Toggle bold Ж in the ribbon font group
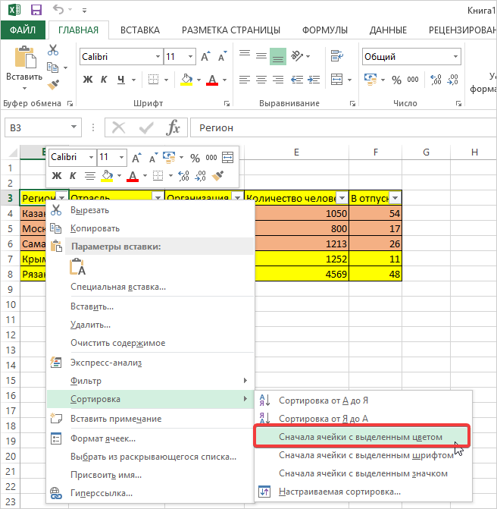Screen dimensions: 497x509 pos(87,80)
